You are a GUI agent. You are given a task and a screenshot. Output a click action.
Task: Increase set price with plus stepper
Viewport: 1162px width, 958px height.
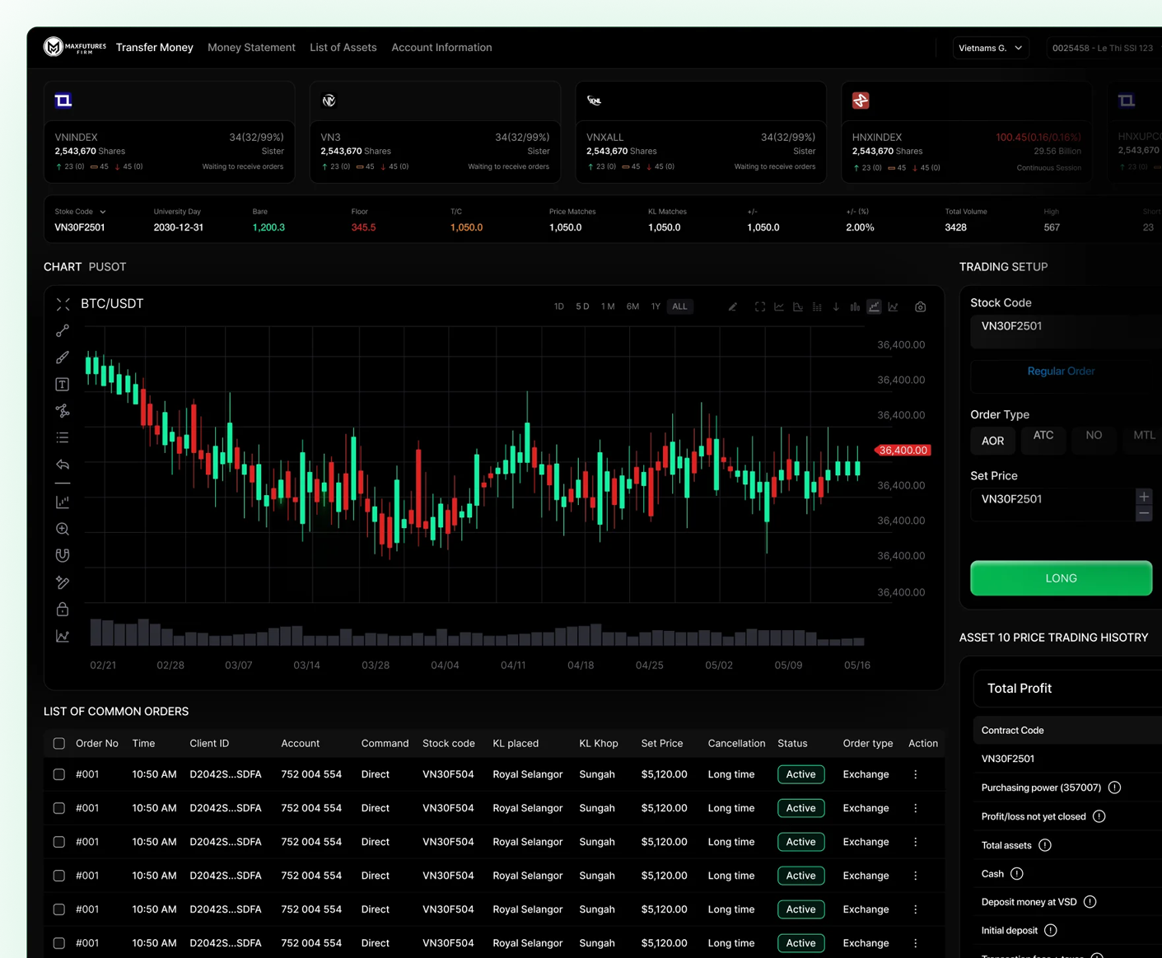tap(1144, 497)
